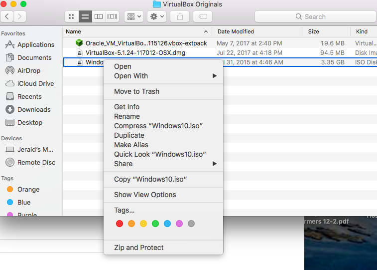The image size is (377, 270).
Task: Click the 3.35 GB size cell
Action: (x=333, y=62)
